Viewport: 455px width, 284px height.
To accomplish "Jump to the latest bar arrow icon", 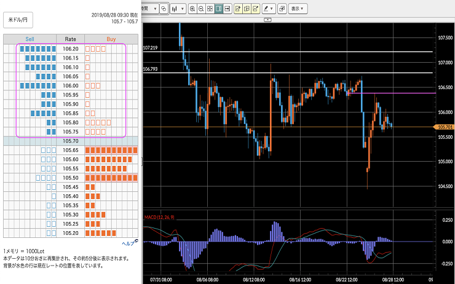I will [x=228, y=9].
